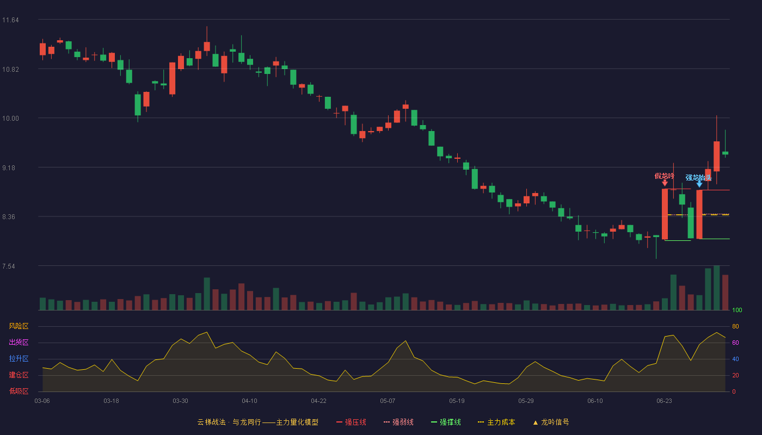The image size is (762, 435).
Task: Click the 10.82 price axis label
Action: pyautogui.click(x=10, y=70)
